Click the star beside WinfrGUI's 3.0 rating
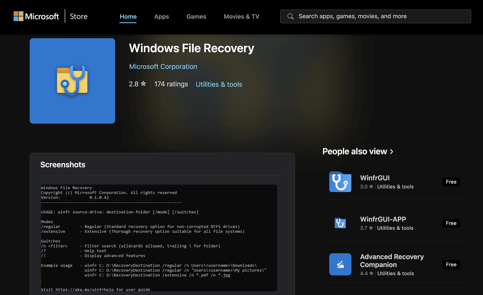 (371, 186)
